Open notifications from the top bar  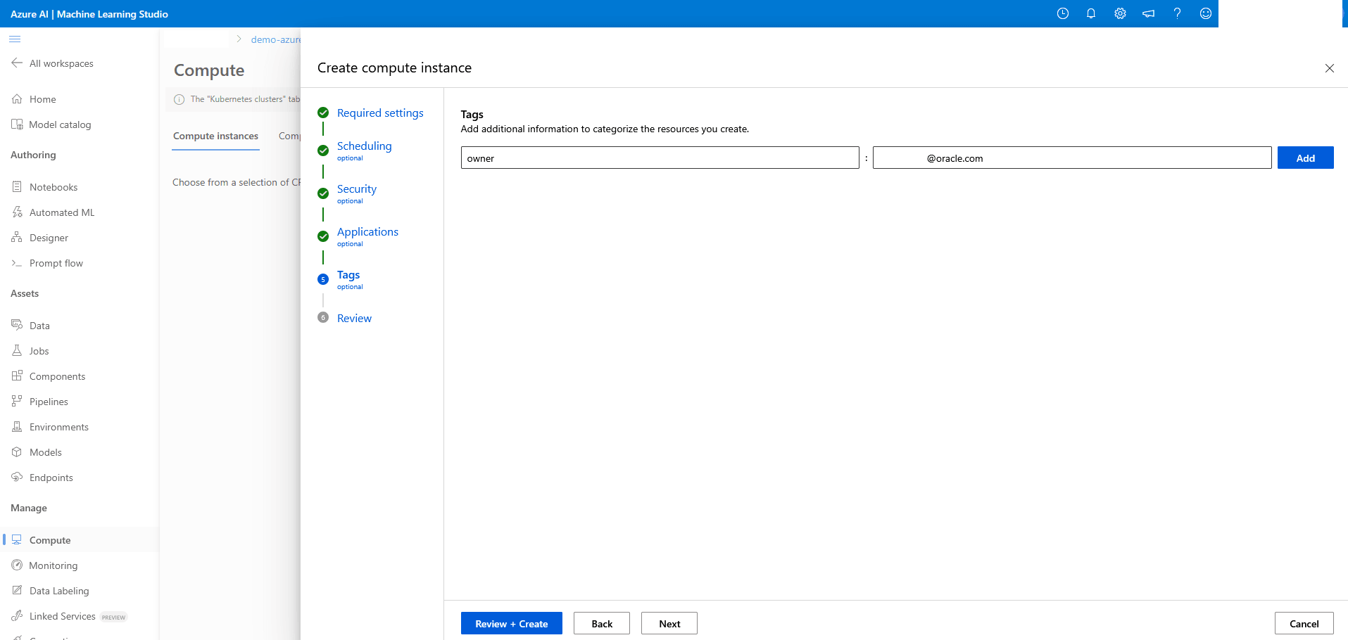point(1091,13)
